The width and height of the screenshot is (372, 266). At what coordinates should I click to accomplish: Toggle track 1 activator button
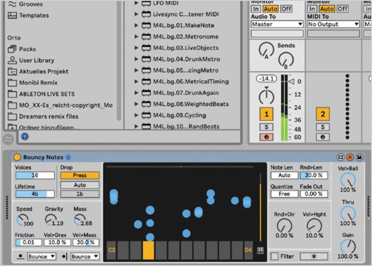[x=267, y=114]
